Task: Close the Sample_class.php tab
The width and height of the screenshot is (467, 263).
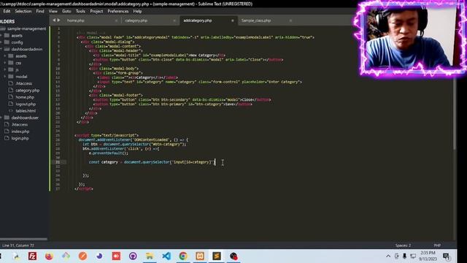Action: click(x=290, y=20)
